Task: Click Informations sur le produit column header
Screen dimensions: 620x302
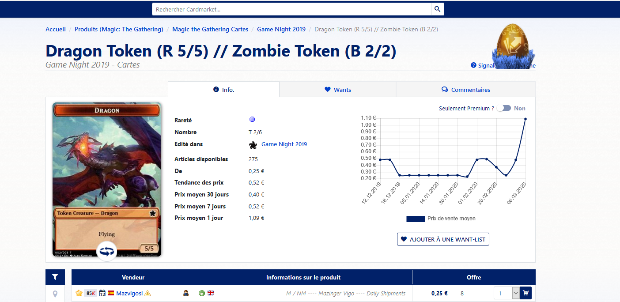Action: tap(303, 277)
